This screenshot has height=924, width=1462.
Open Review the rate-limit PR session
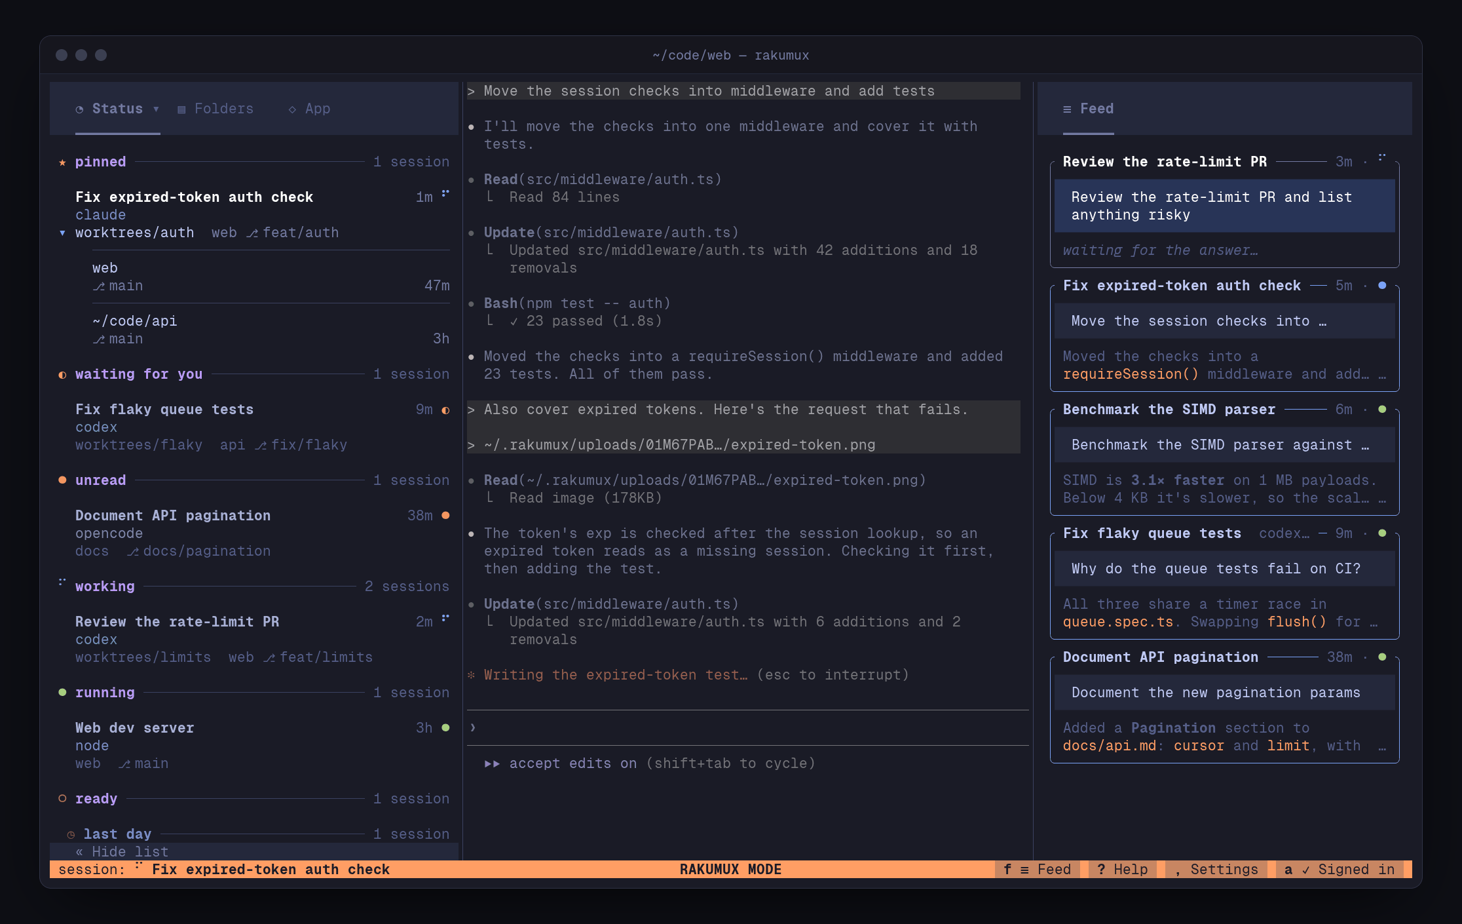254,640
